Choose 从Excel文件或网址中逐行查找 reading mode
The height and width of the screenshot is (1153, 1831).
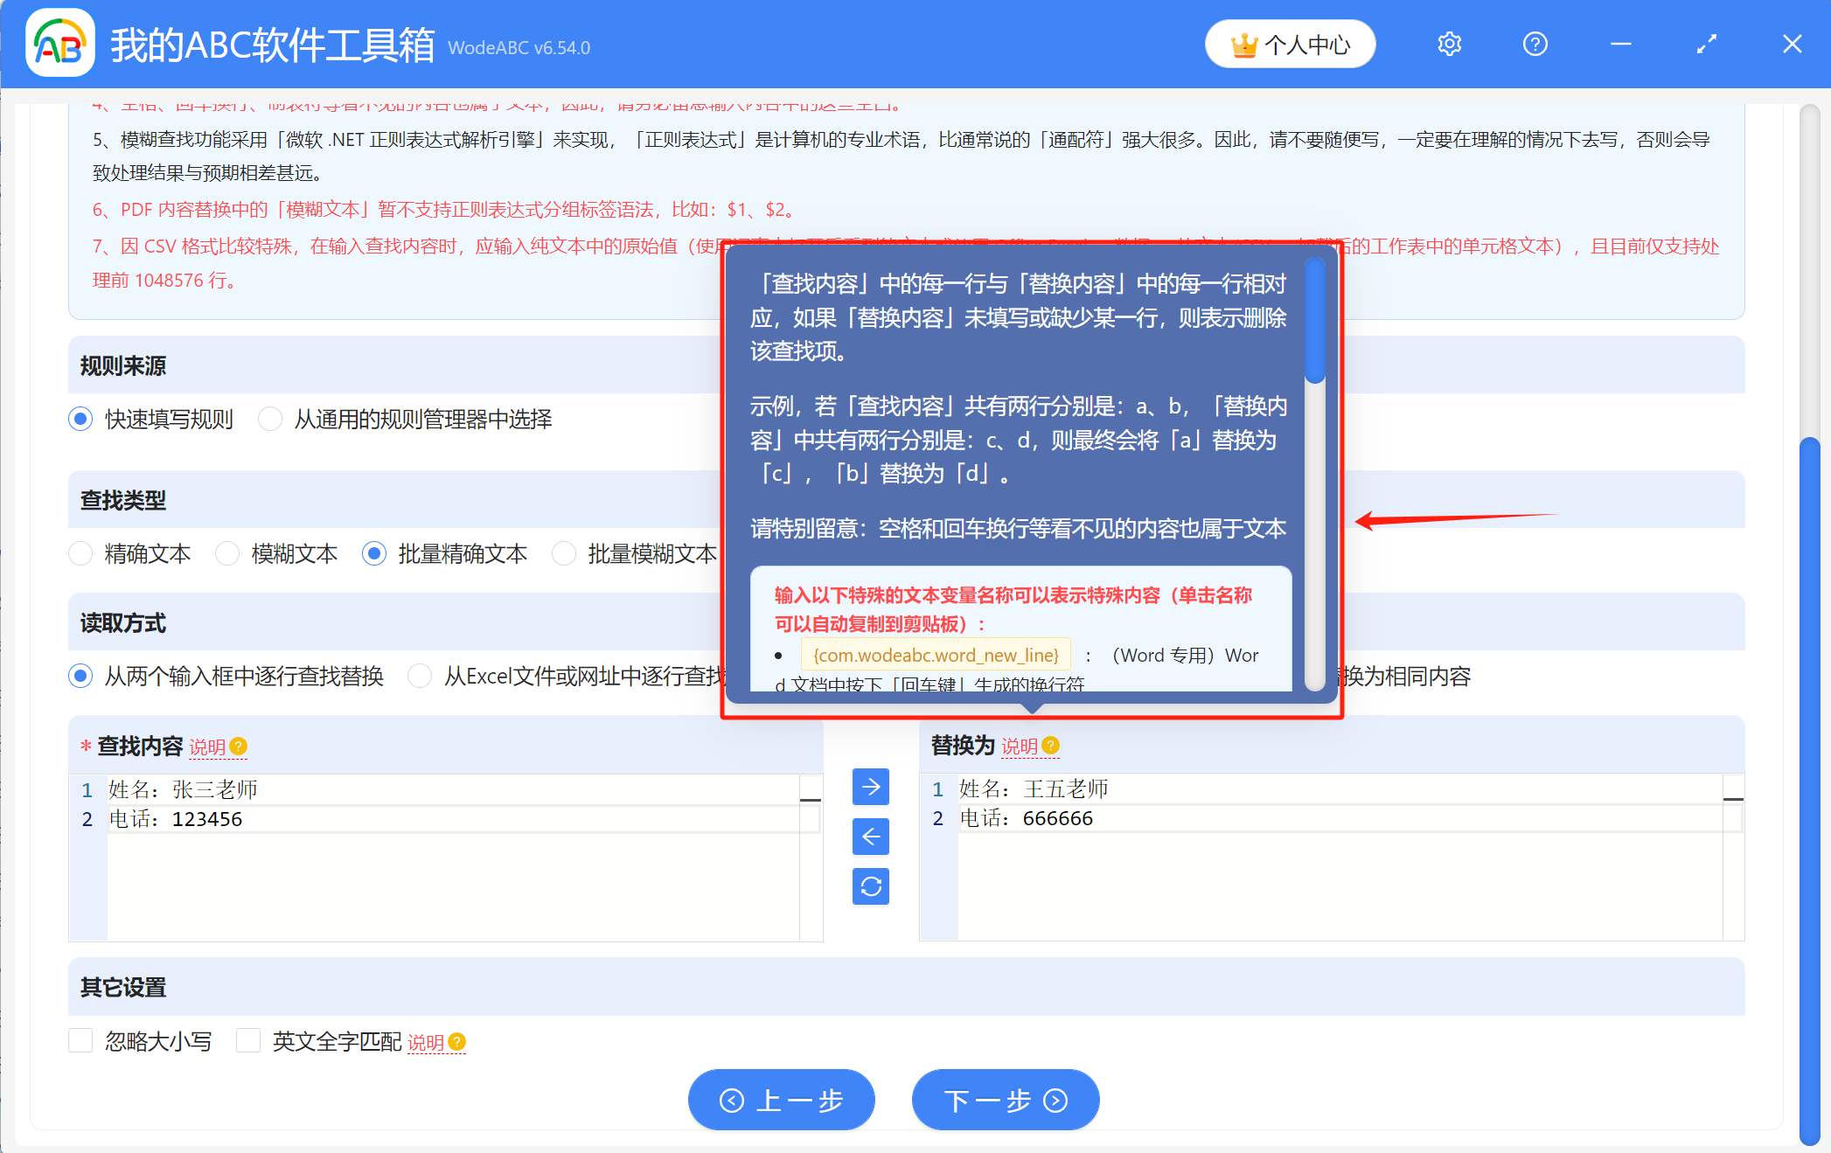(x=420, y=676)
